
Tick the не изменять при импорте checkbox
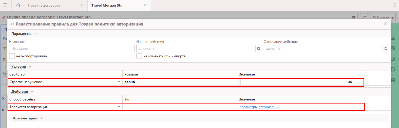[139, 56]
